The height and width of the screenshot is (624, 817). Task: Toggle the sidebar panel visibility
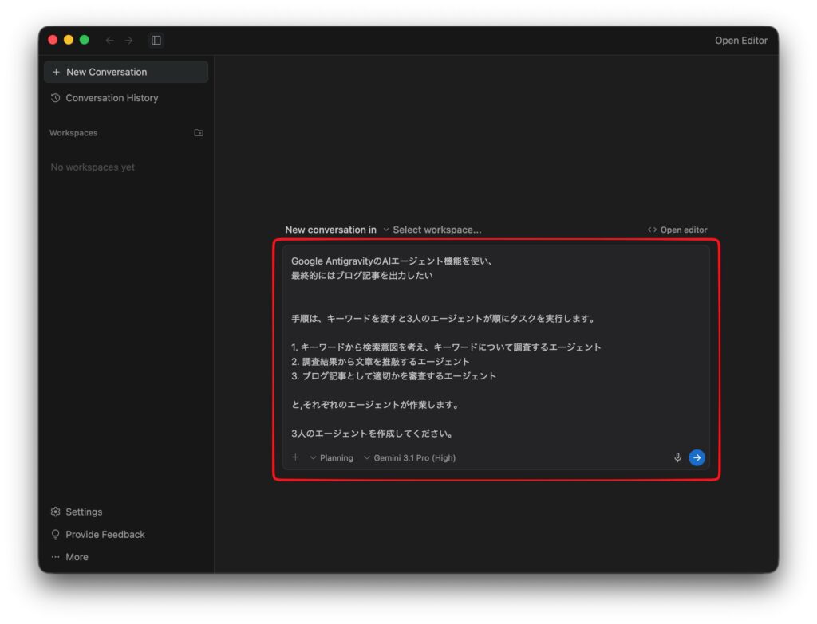click(156, 40)
